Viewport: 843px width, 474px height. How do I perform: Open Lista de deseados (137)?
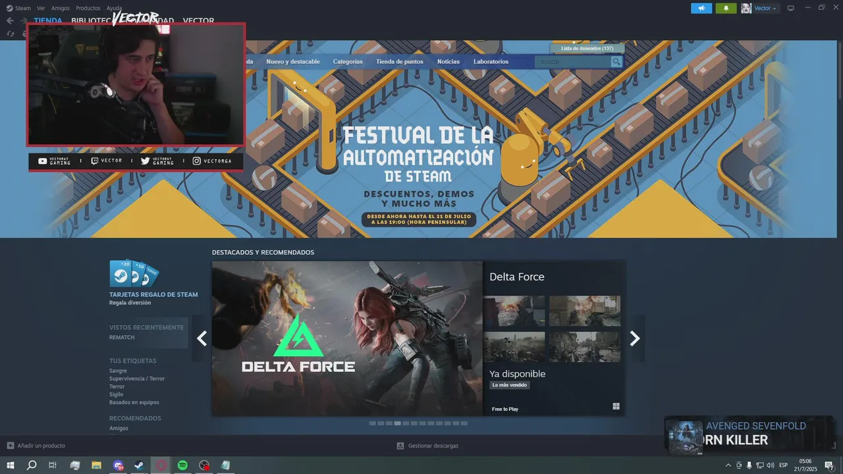(587, 48)
